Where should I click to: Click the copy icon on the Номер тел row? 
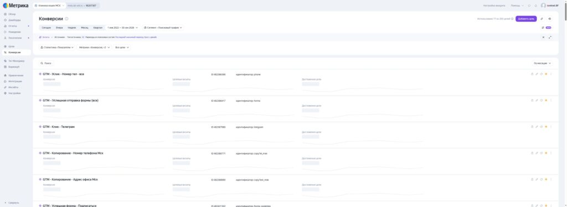(x=532, y=74)
